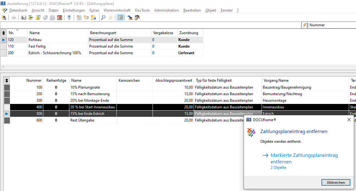The image size is (356, 191).
Task: Open the Datenbank menu
Action: [19, 10]
